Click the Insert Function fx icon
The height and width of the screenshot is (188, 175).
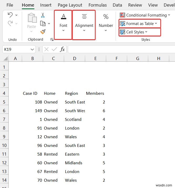click(x=63, y=49)
